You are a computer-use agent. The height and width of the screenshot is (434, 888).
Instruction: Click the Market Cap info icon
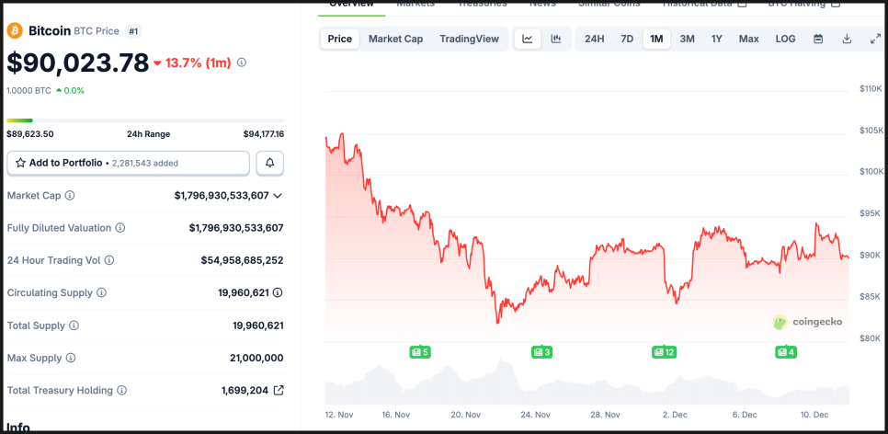pos(70,195)
